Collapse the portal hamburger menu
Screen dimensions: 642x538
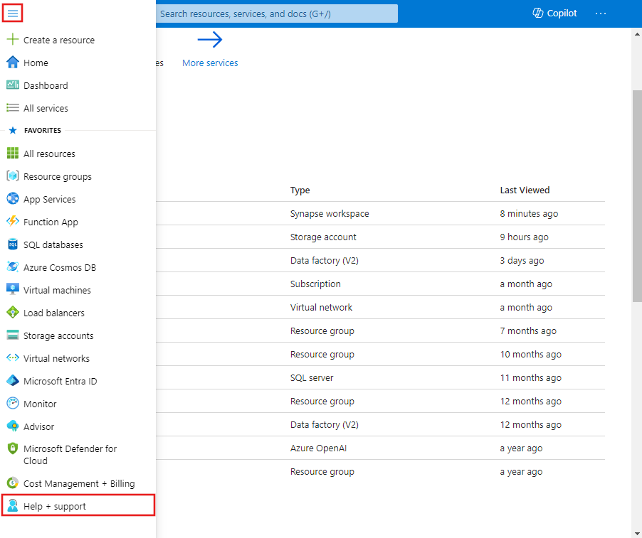point(13,14)
